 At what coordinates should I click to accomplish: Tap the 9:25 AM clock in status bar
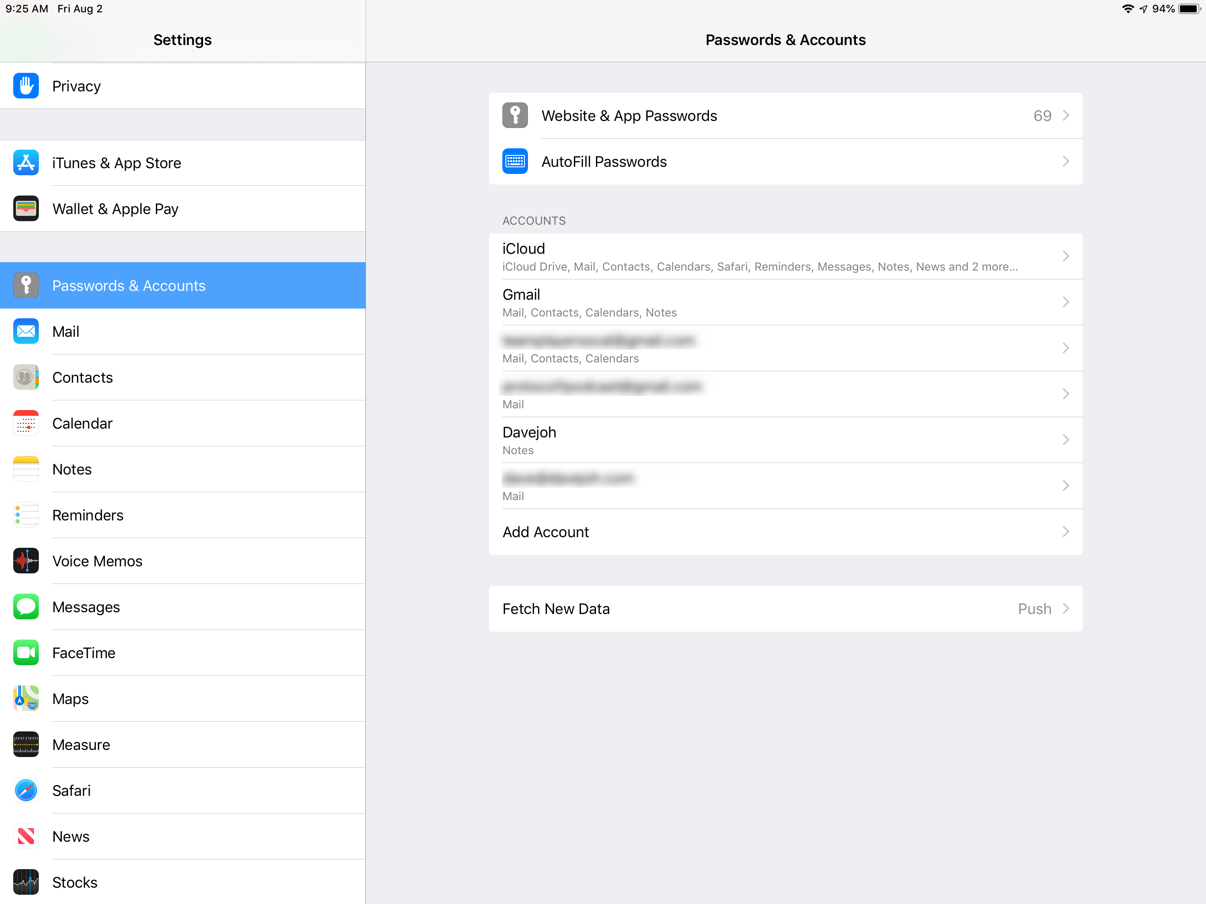[x=27, y=9]
